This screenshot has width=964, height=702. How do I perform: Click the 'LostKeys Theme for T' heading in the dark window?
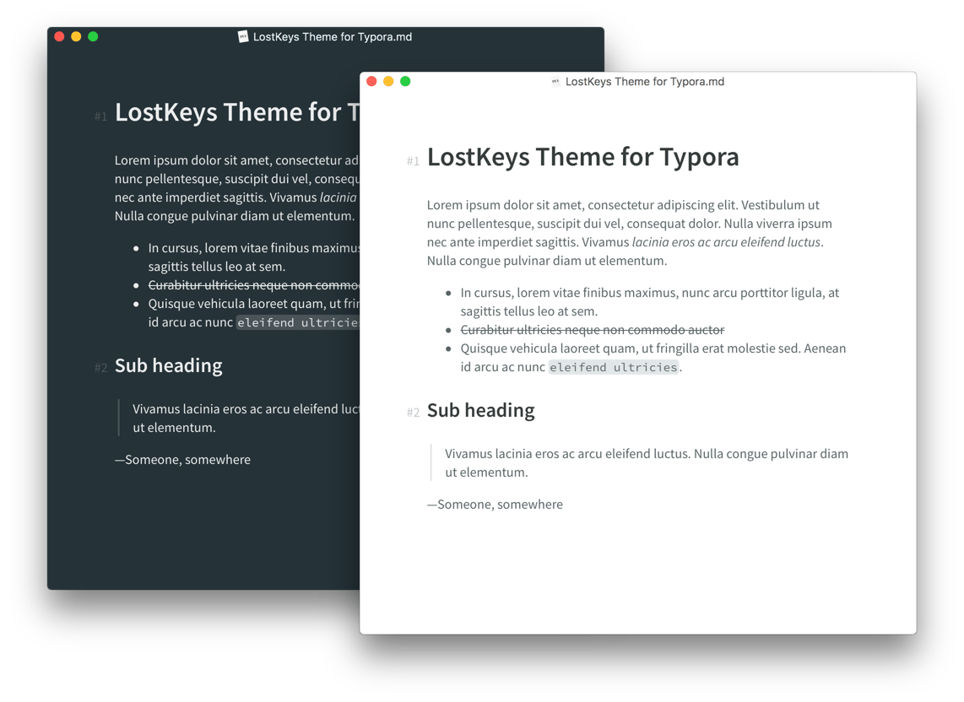tap(236, 112)
